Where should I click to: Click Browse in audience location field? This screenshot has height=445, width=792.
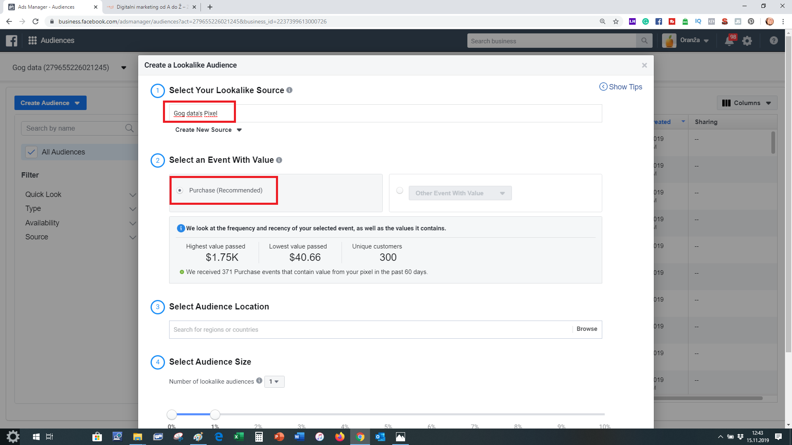tap(587, 329)
